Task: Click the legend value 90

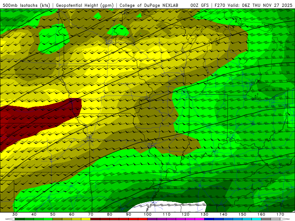Action: click(x=128, y=214)
